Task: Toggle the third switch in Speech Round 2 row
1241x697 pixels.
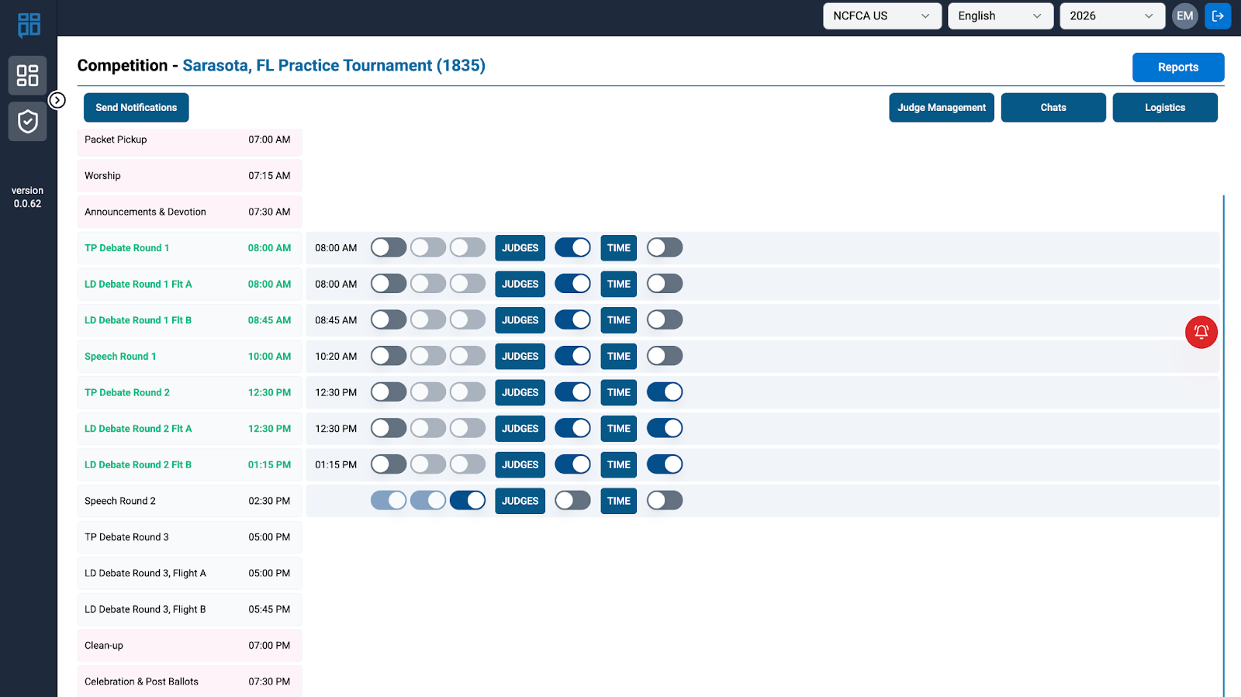Action: point(468,501)
